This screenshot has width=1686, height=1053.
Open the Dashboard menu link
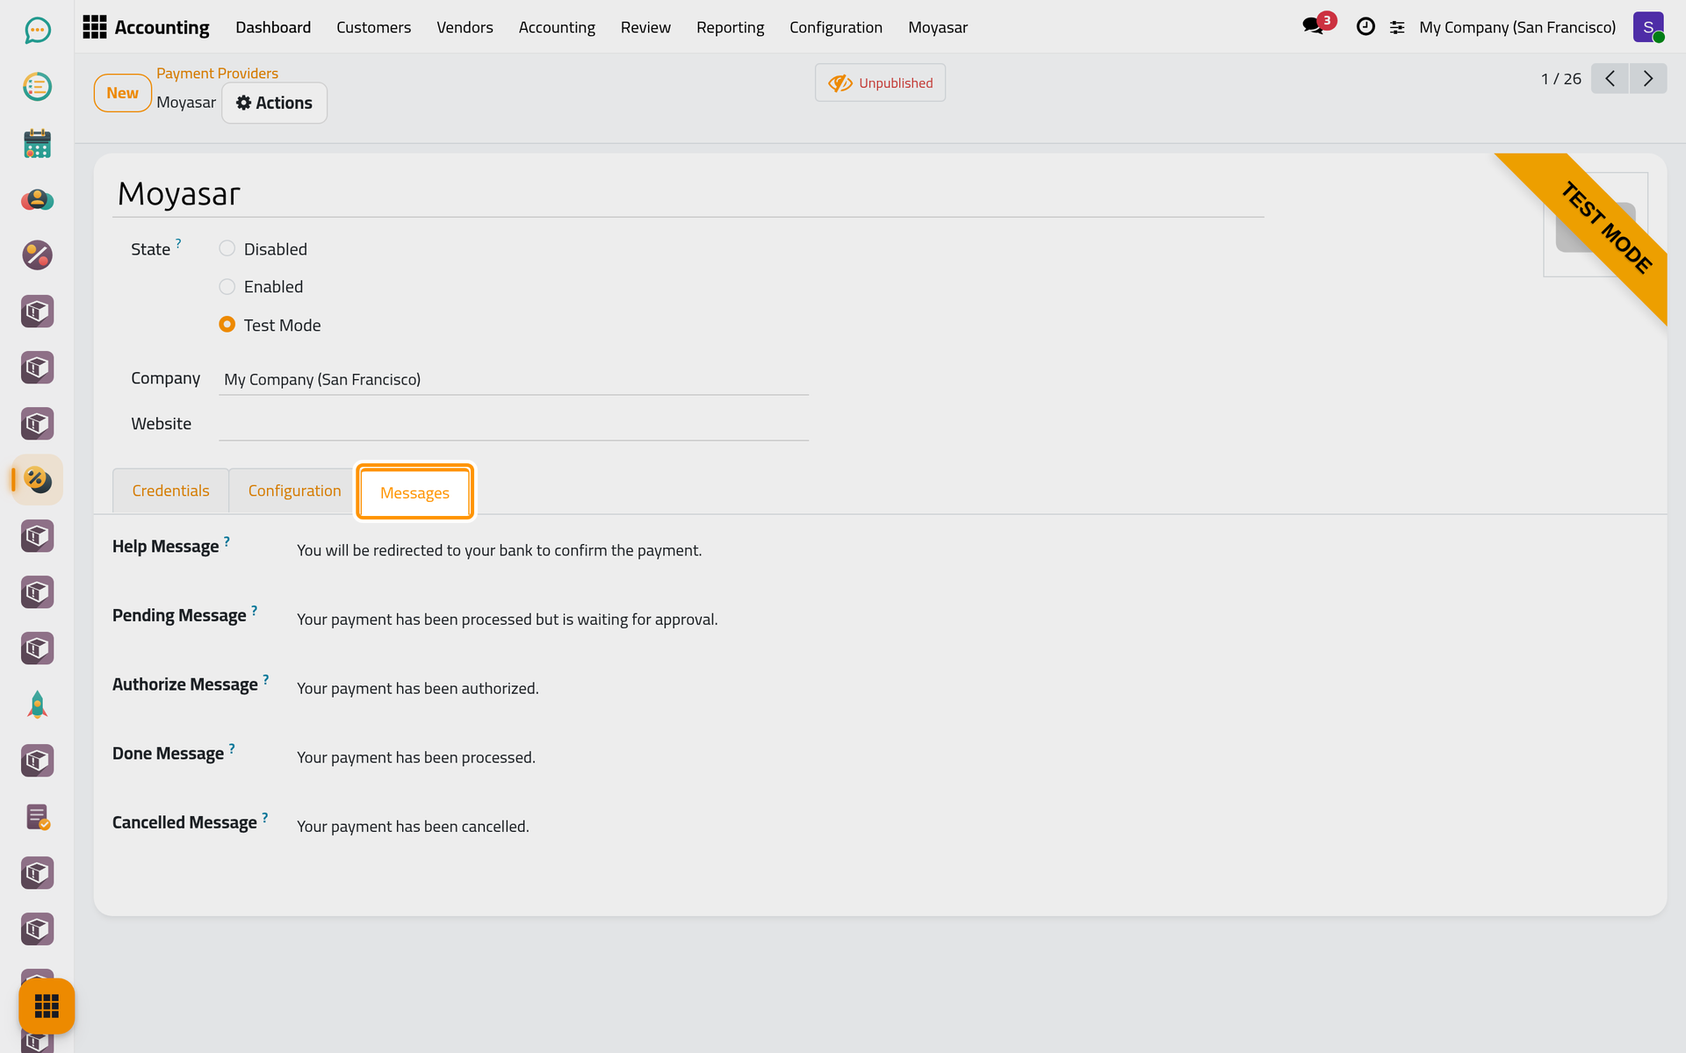tap(272, 27)
